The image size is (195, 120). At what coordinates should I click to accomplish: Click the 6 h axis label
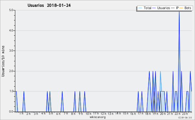pos(58,114)
